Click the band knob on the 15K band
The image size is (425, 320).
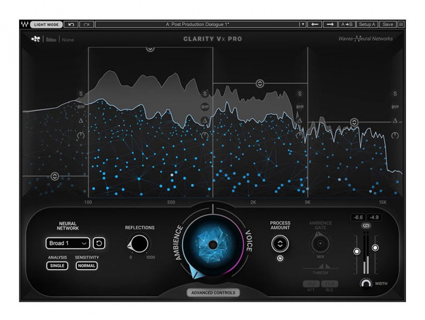(395, 135)
